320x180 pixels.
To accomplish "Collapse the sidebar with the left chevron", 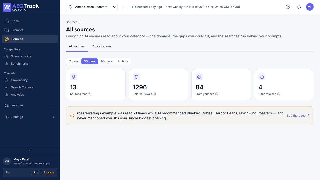I will 30,150.
